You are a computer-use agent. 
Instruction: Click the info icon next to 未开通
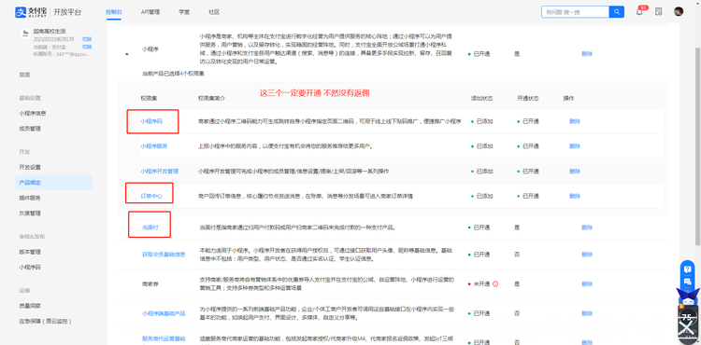(x=495, y=284)
